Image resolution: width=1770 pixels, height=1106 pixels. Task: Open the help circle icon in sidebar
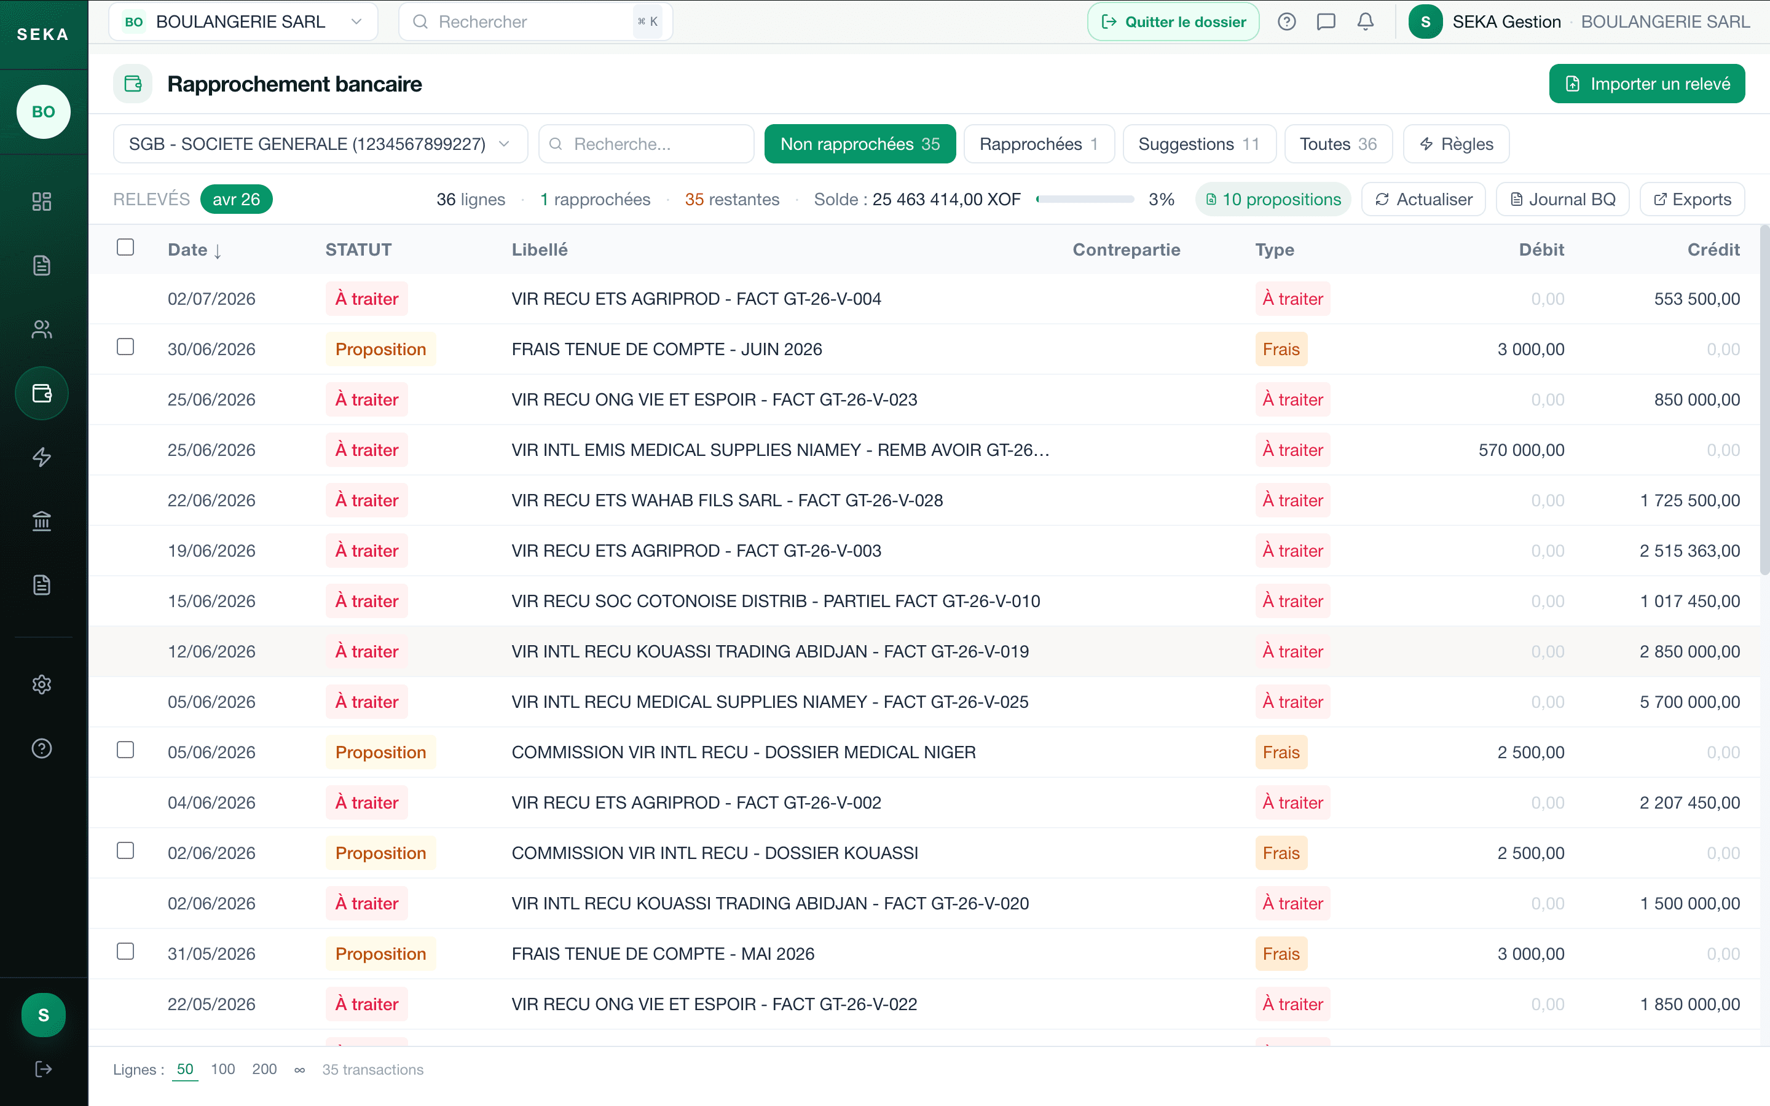[42, 748]
